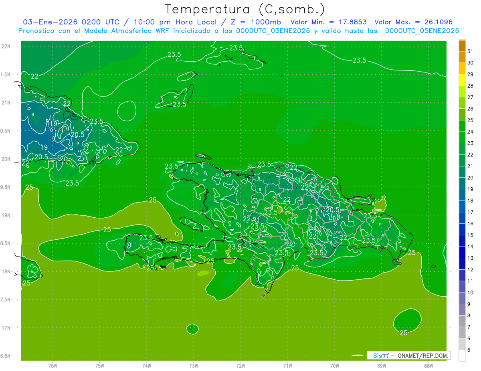Click the 76W longitude axis label

53,365
